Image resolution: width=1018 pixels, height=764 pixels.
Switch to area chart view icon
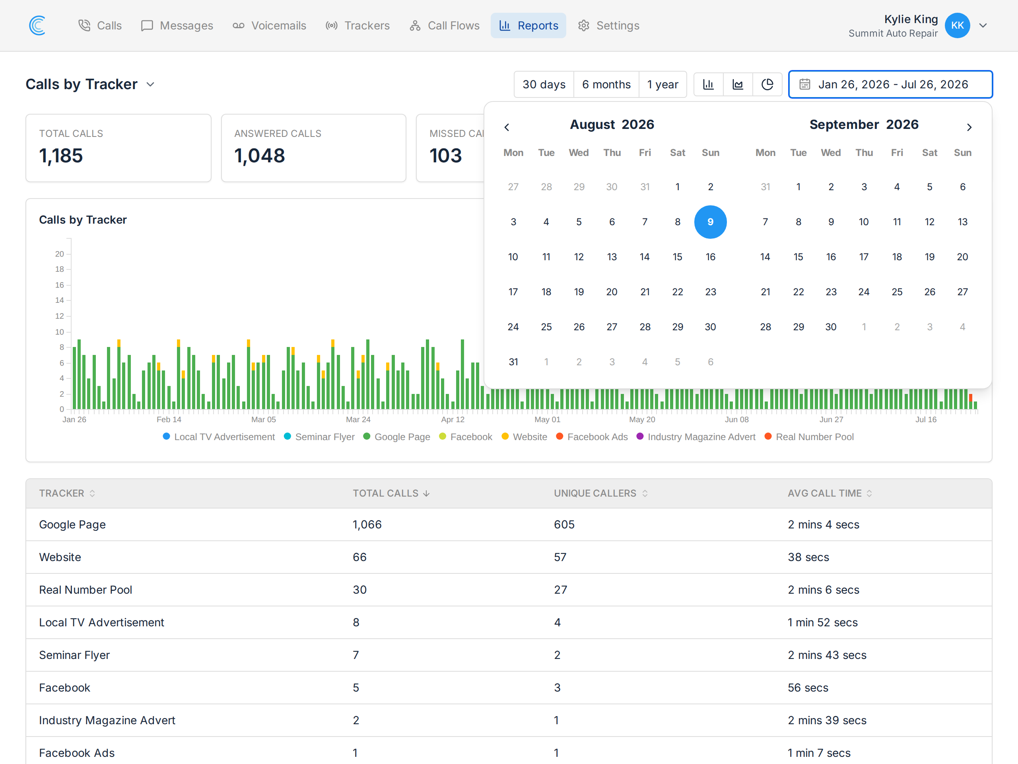(x=738, y=84)
